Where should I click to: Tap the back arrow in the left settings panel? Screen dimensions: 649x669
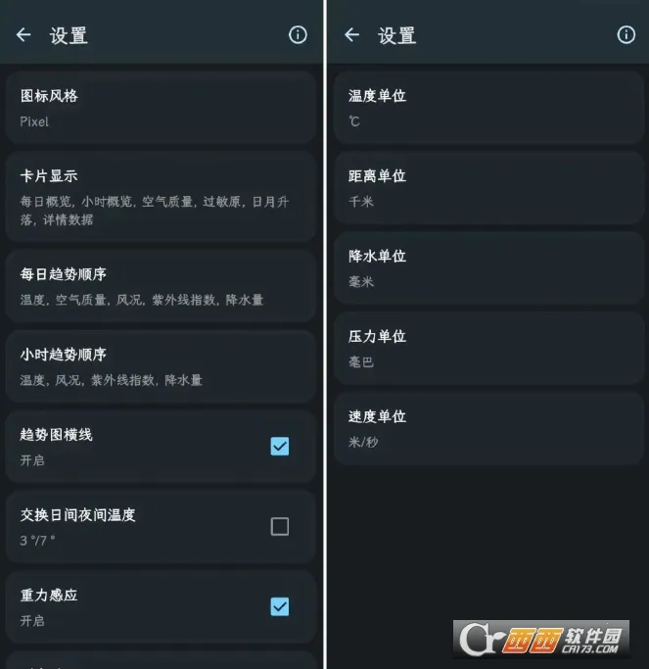pyautogui.click(x=23, y=34)
